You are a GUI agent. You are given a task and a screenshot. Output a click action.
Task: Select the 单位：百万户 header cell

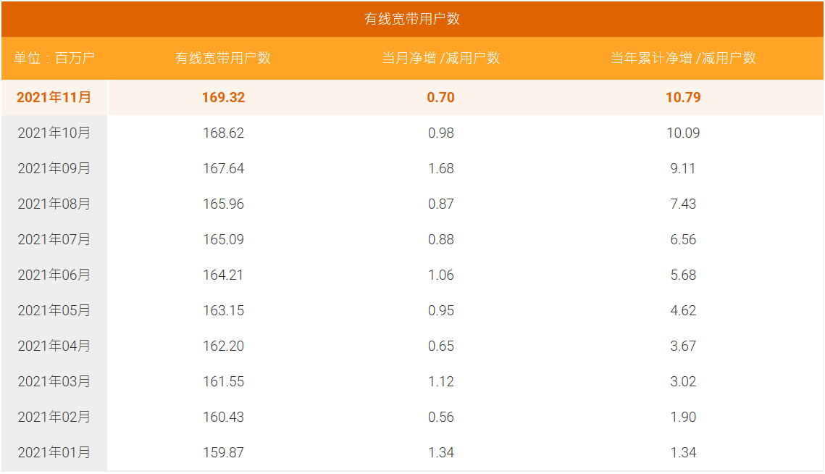[x=54, y=58]
